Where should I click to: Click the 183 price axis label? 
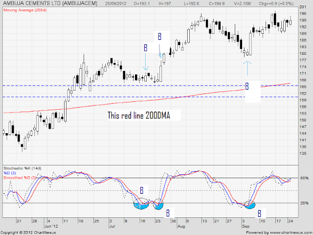pos(303,47)
